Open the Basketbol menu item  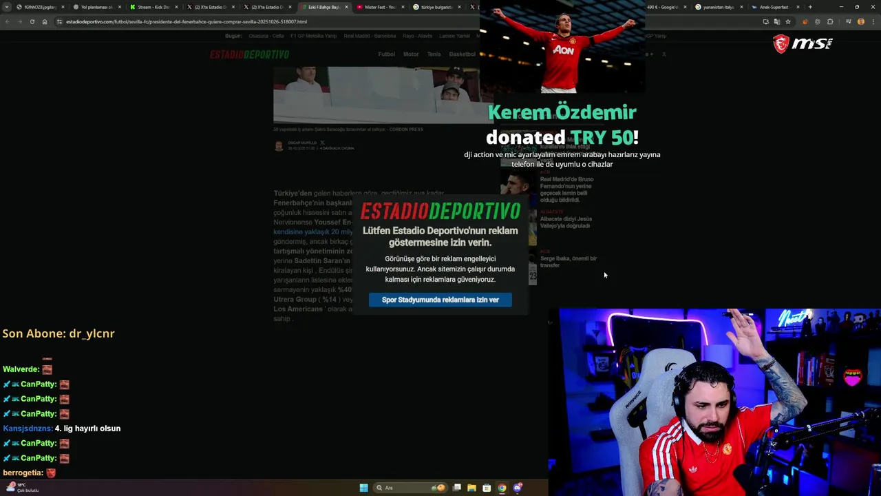click(x=462, y=54)
